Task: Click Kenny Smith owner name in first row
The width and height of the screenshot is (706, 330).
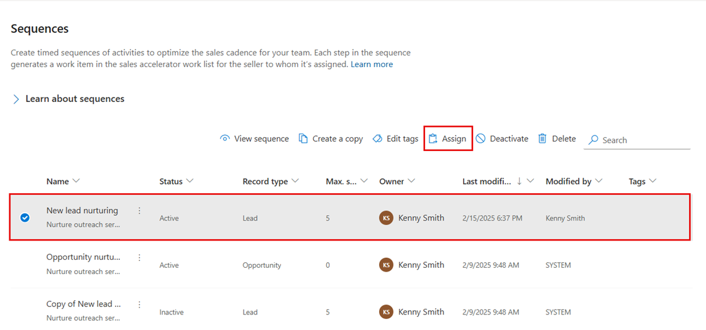Action: point(421,218)
